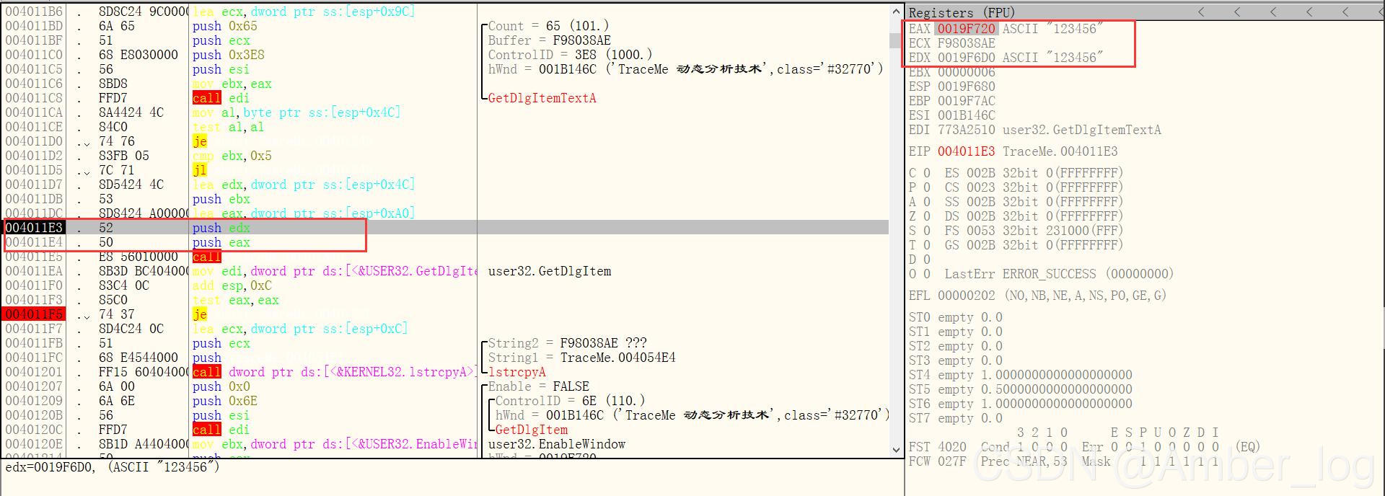Select the ST4 FPU register row
The width and height of the screenshot is (1385, 496).
[1020, 375]
